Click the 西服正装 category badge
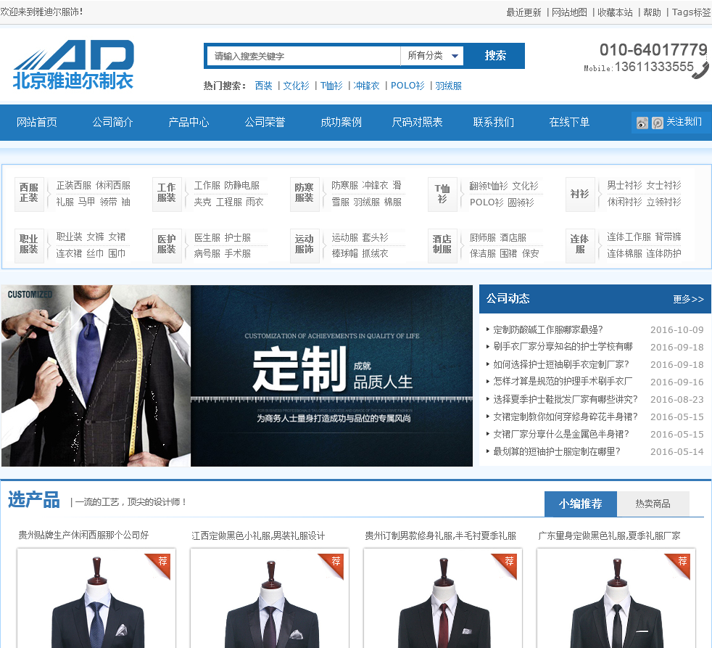This screenshot has height=648, width=712. coord(29,194)
